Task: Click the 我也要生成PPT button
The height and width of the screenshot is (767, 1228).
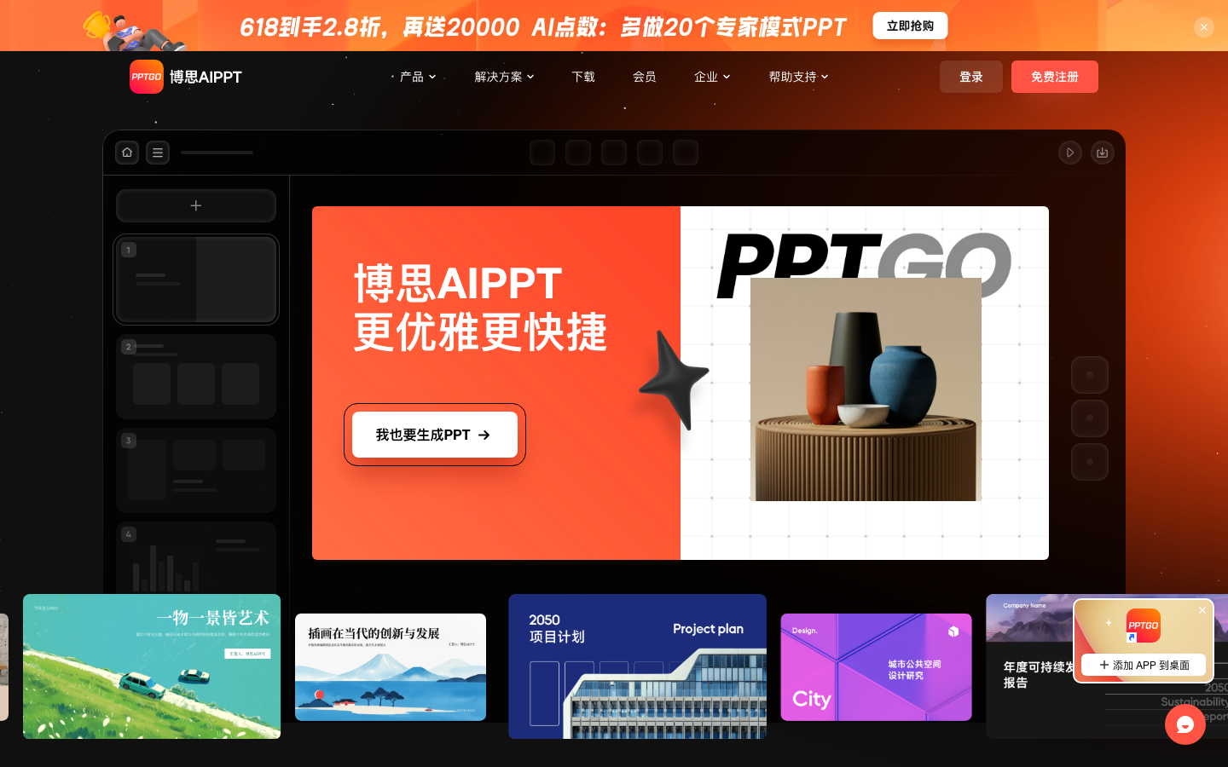Action: pos(435,435)
